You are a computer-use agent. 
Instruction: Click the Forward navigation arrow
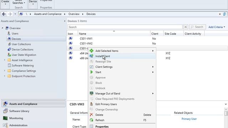(10, 14)
